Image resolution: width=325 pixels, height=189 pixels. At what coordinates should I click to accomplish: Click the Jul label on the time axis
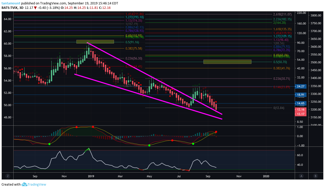179,176
